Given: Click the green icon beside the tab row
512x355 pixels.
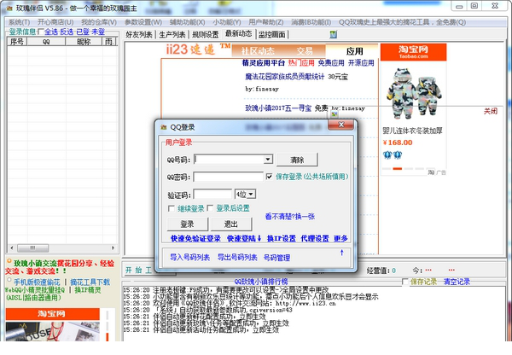Looking at the screenshot, I should click(333, 34).
